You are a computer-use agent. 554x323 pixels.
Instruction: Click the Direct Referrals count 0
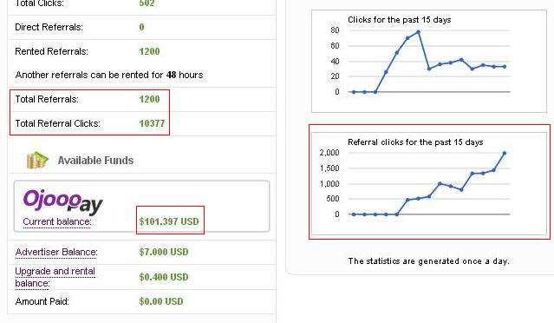(x=141, y=27)
